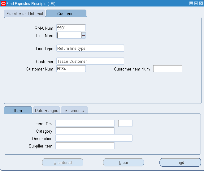Select the Tesco Customer name field
The width and height of the screenshot is (204, 171).
point(90,61)
